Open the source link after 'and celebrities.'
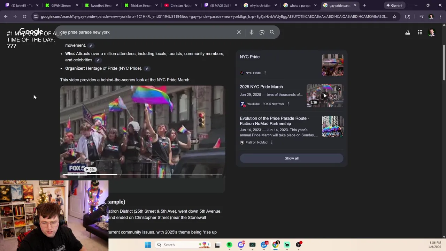Viewport: 446px width, 251px height. point(98,60)
